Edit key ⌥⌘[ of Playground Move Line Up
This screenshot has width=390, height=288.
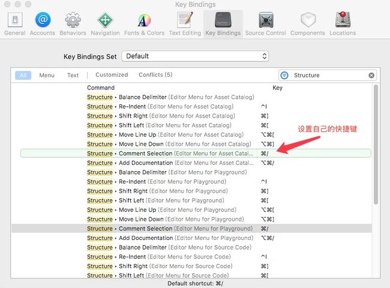[x=268, y=210]
